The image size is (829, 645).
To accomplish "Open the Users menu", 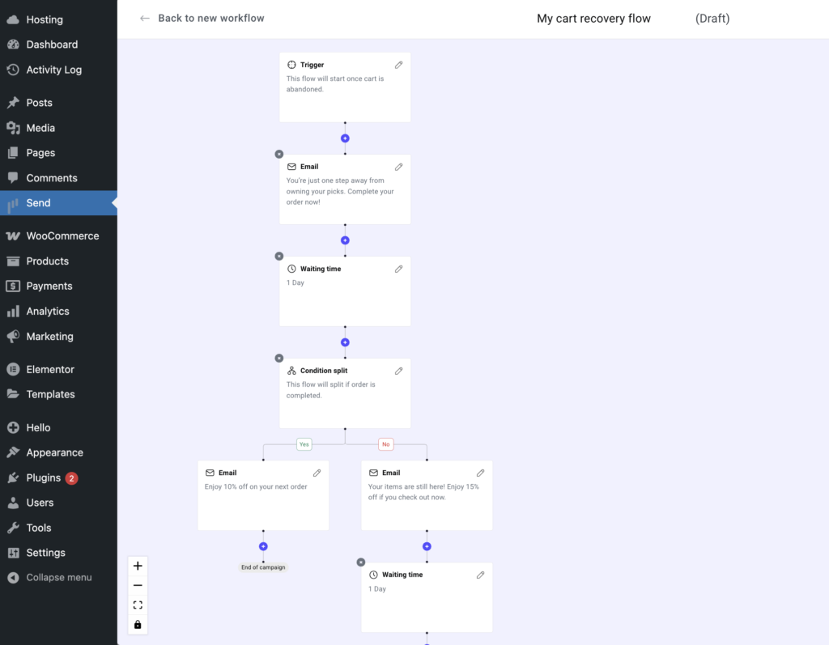I will tap(58, 503).
